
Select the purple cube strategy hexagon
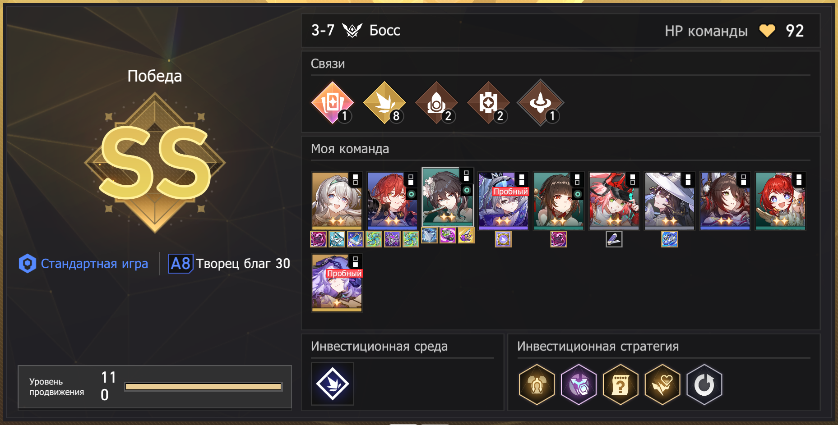point(579,384)
